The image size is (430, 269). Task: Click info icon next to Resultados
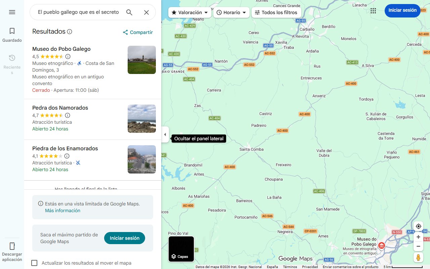pos(70,32)
